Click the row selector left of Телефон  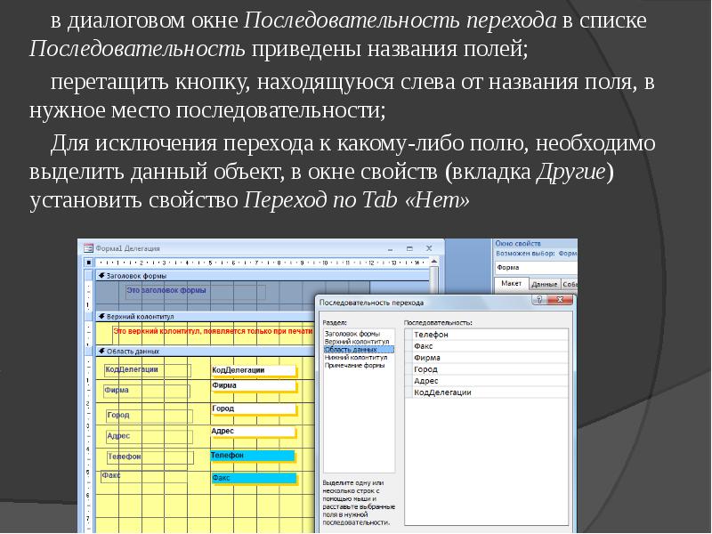point(409,333)
